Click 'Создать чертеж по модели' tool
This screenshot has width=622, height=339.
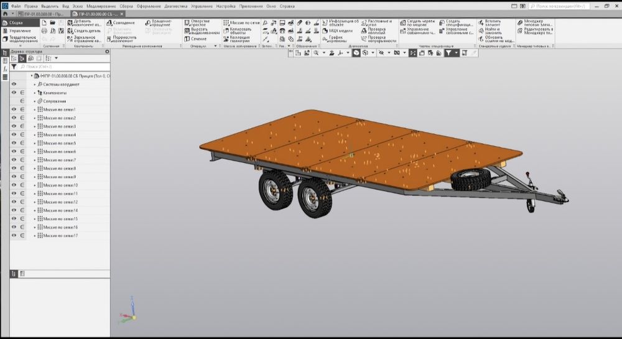point(417,23)
